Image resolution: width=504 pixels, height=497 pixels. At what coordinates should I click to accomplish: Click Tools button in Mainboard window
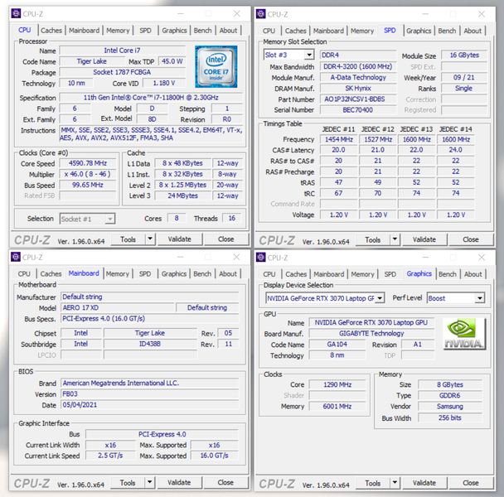click(x=128, y=483)
